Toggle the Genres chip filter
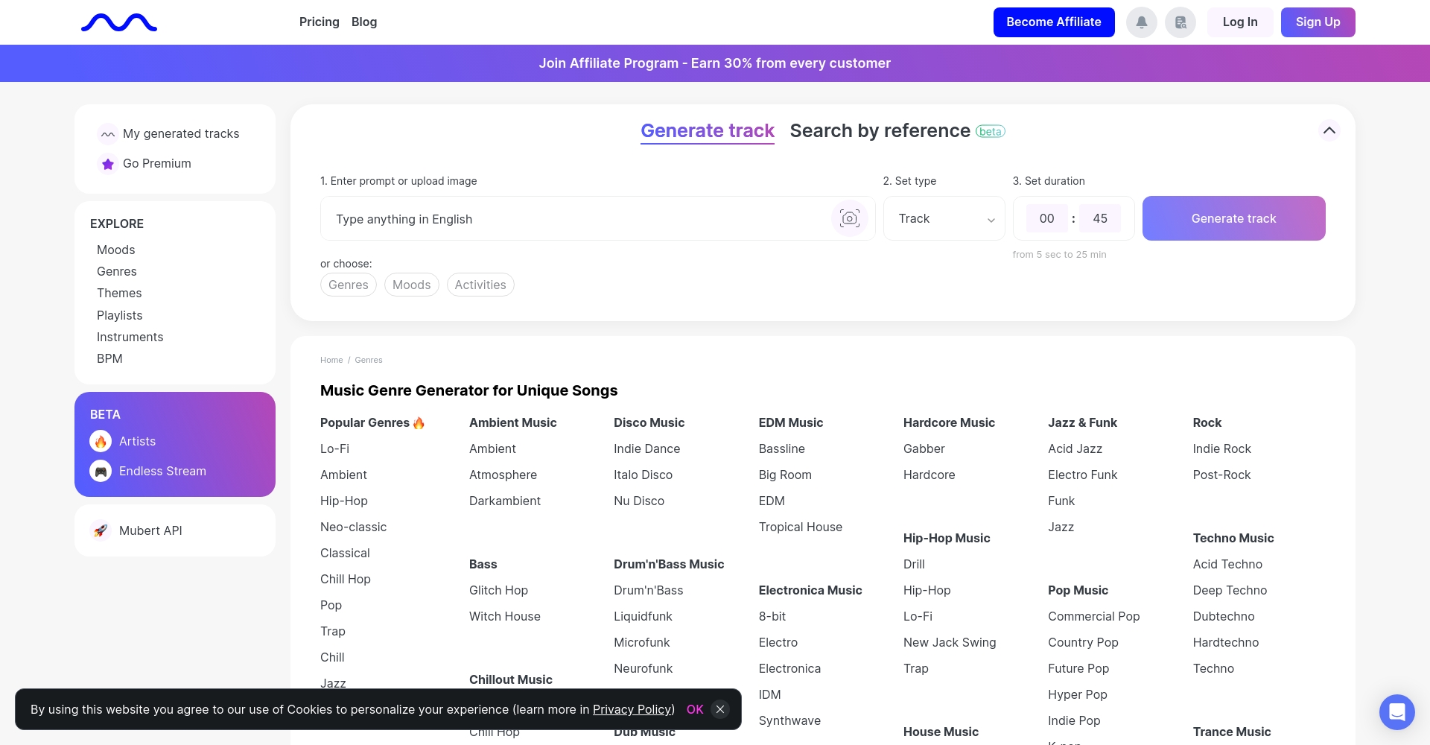This screenshot has width=1430, height=745. [x=348, y=285]
